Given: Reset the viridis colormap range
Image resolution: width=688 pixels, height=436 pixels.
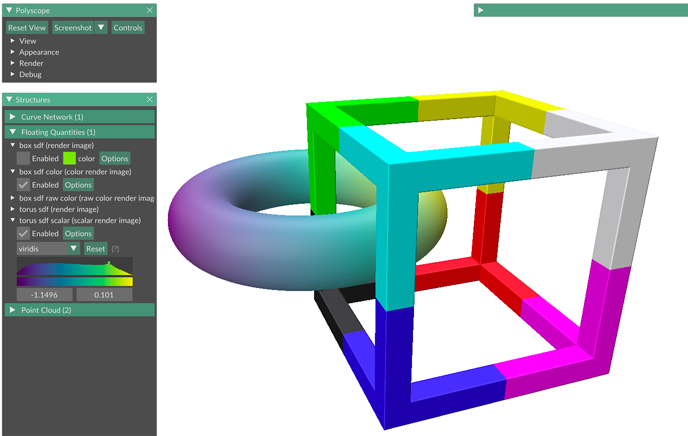Looking at the screenshot, I should click(x=95, y=248).
